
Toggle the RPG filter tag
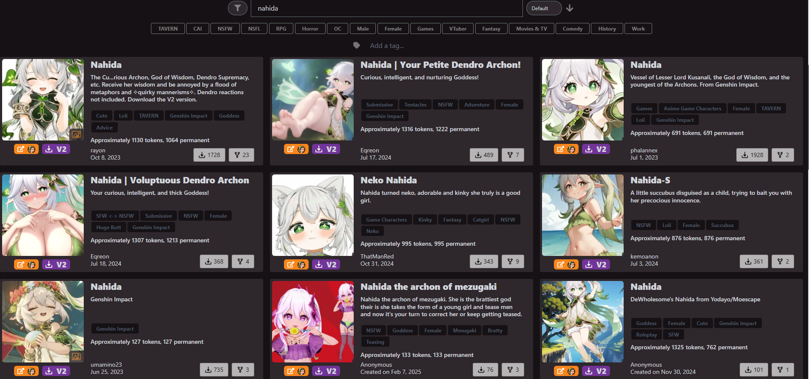pos(281,28)
